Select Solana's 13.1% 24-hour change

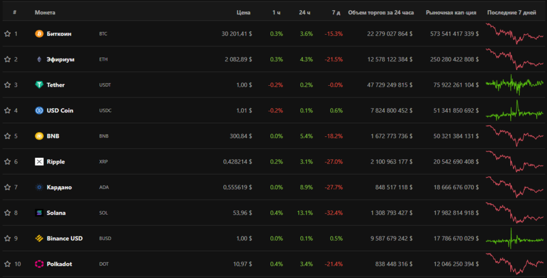[305, 213]
